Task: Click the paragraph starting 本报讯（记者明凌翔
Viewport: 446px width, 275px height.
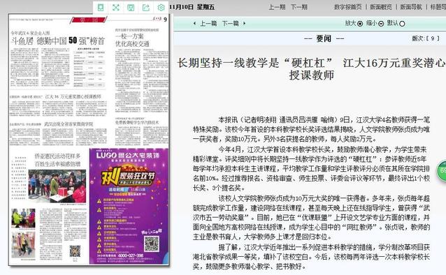Action: (312, 129)
